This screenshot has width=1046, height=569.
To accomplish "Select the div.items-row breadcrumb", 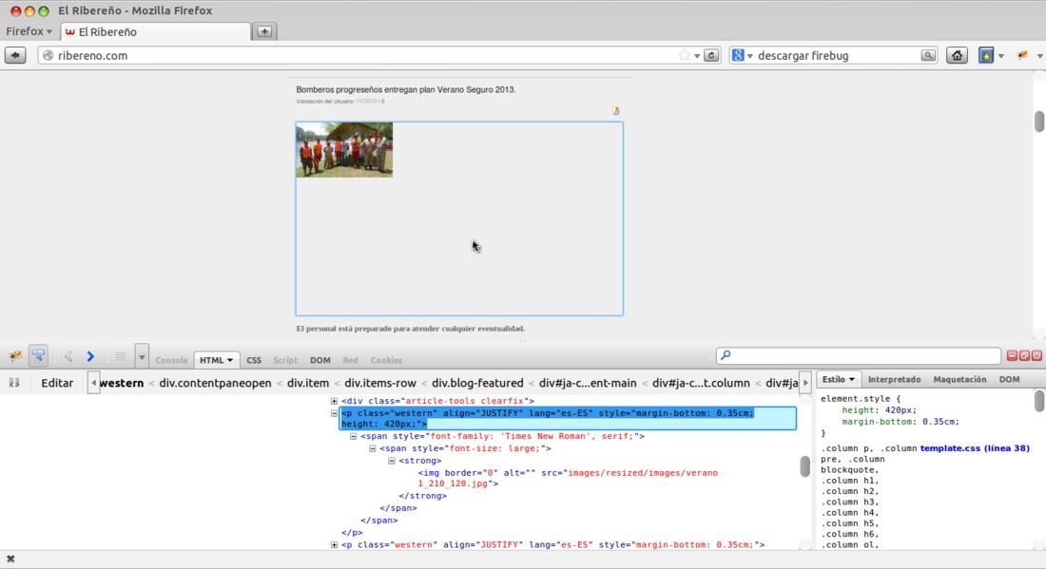I will (380, 383).
